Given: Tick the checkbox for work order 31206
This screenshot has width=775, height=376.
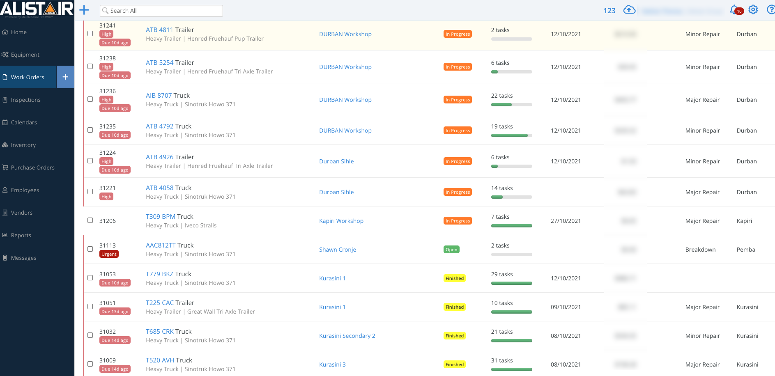Looking at the screenshot, I should tap(90, 220).
